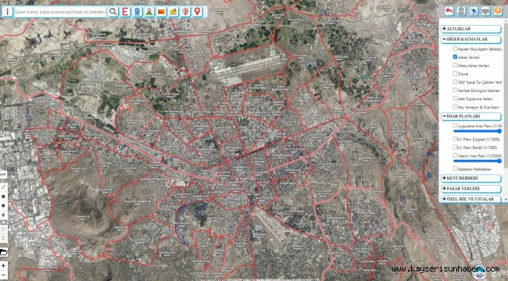The width and height of the screenshot is (508, 281).
Task: Collapse the DİĞER KATMANLAR section
Action: pyautogui.click(x=471, y=39)
